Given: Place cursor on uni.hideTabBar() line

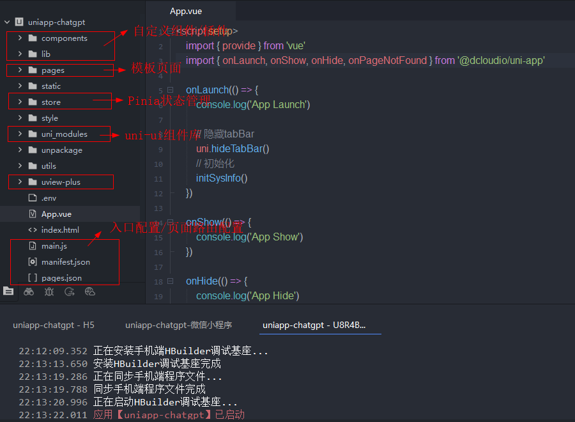Looking at the screenshot, I should coord(233,148).
